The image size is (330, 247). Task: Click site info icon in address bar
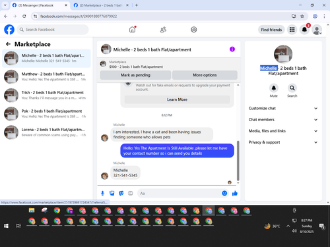[x=35, y=16]
